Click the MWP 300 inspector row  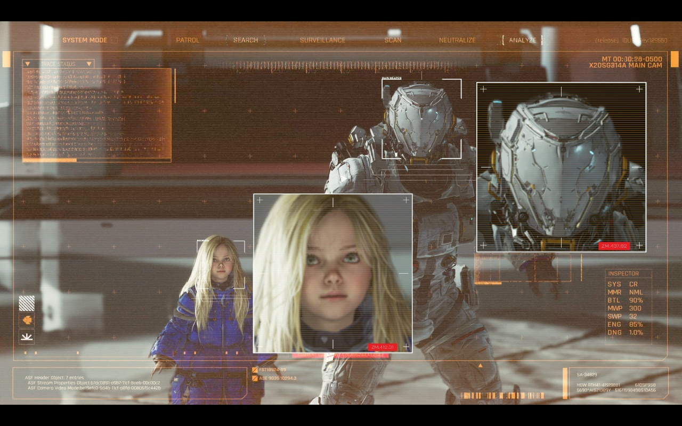click(x=624, y=308)
